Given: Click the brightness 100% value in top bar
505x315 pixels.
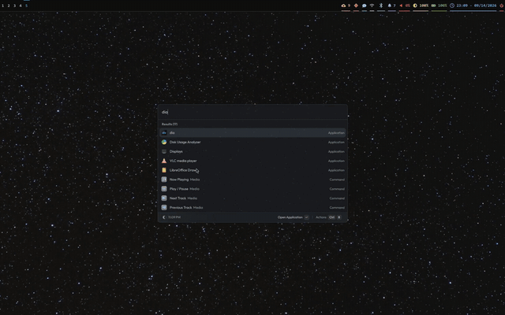Looking at the screenshot, I should [x=424, y=6].
